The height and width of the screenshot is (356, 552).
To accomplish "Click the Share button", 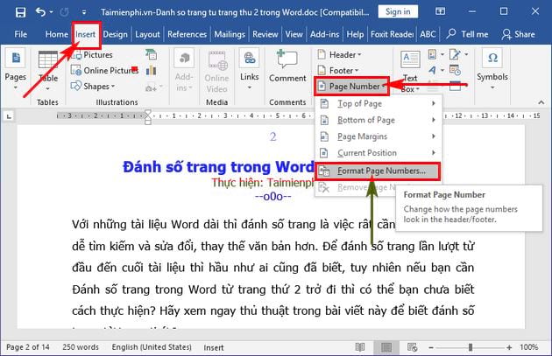I will click(518, 34).
